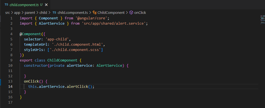Click line number 9 in gutter
Viewport: 265px width, 108px height.
click(11, 60)
